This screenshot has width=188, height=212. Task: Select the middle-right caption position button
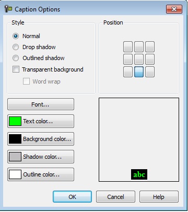[x=150, y=59]
